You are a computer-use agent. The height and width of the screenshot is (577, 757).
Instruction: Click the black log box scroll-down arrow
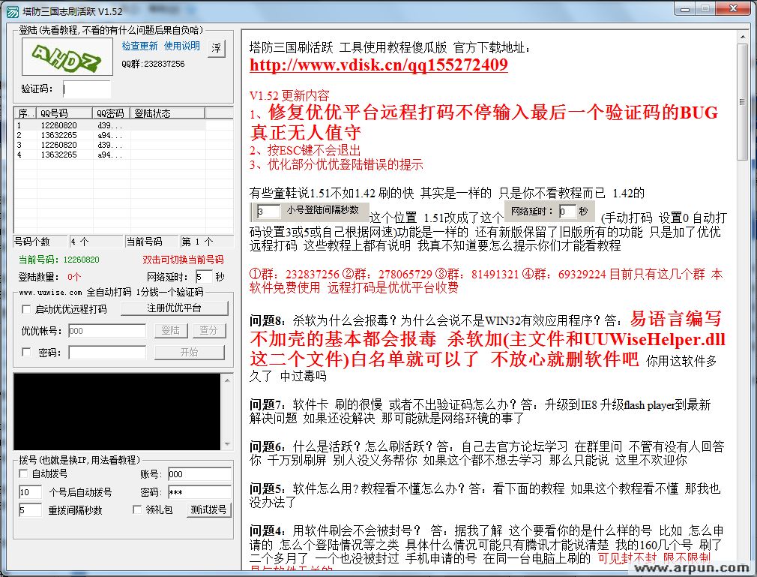pos(227,444)
